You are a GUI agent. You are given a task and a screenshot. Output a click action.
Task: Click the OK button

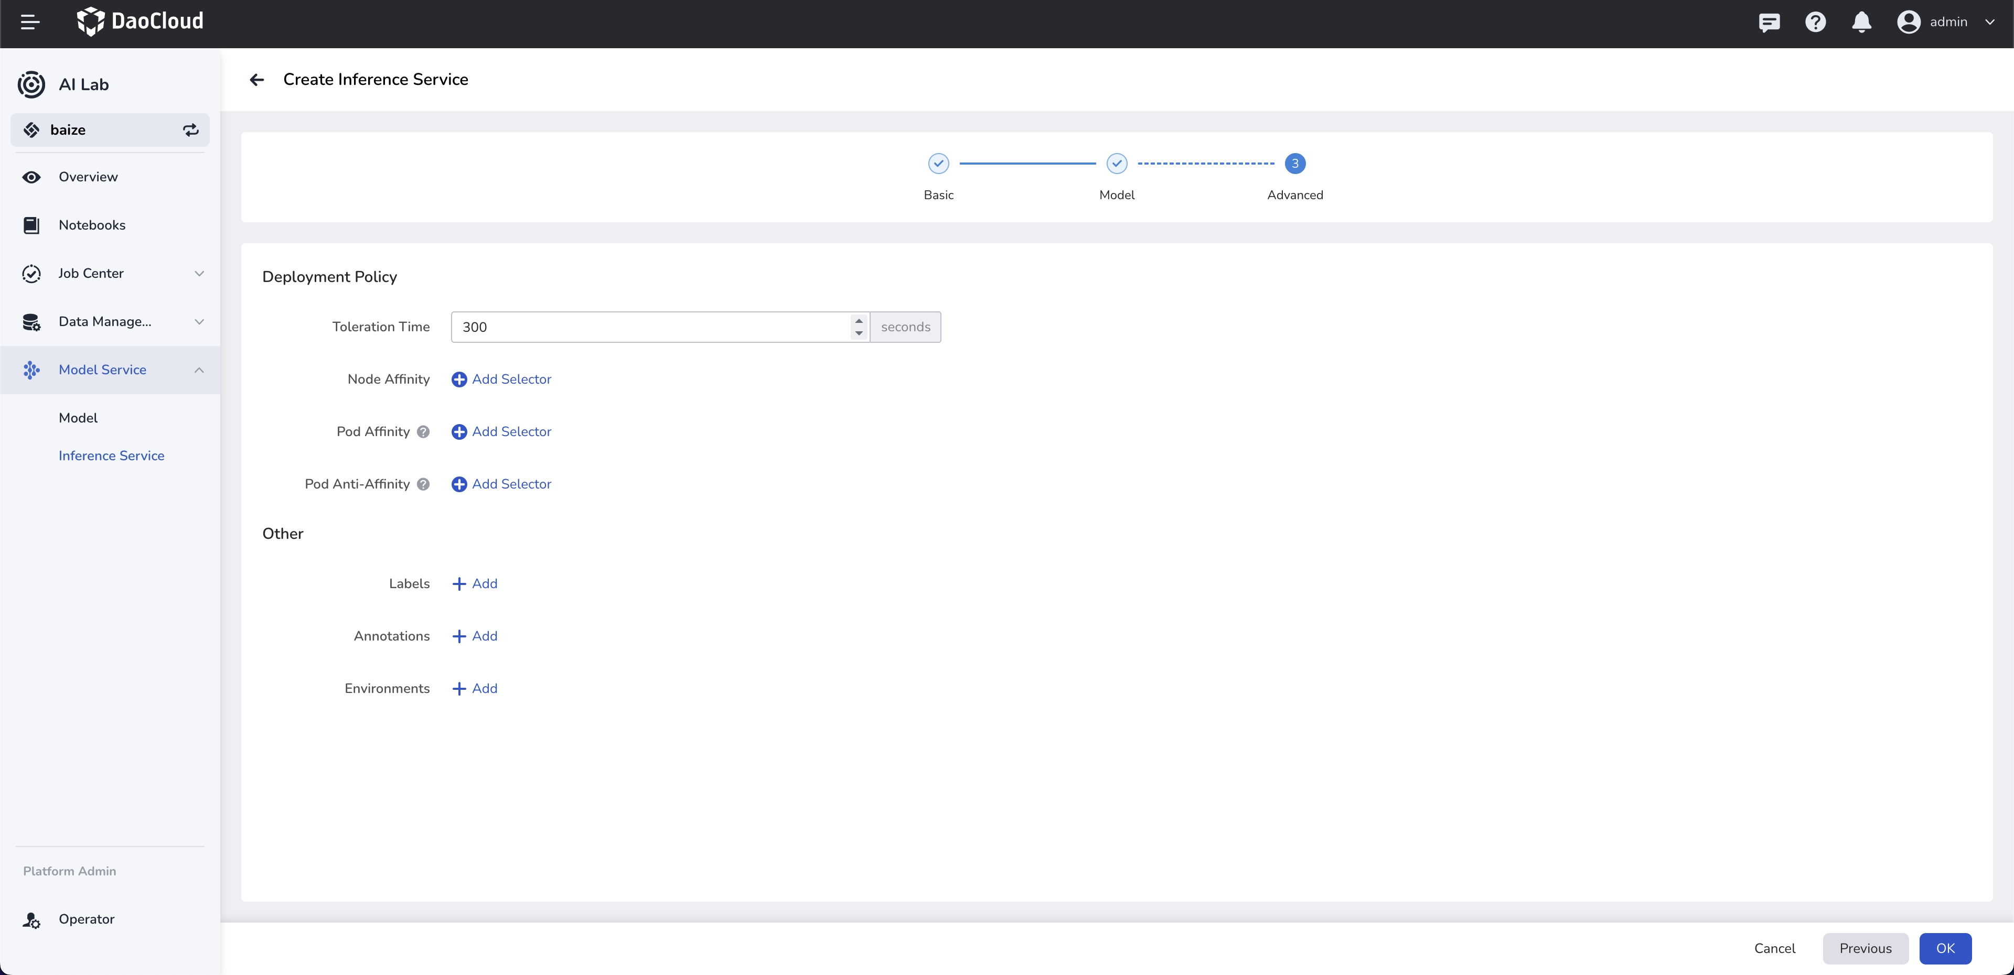pyautogui.click(x=1947, y=948)
